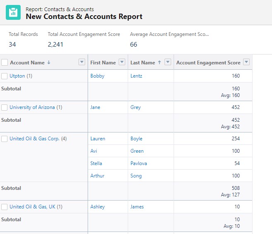
Task: Open contact last name Grey
Action: click(x=136, y=107)
